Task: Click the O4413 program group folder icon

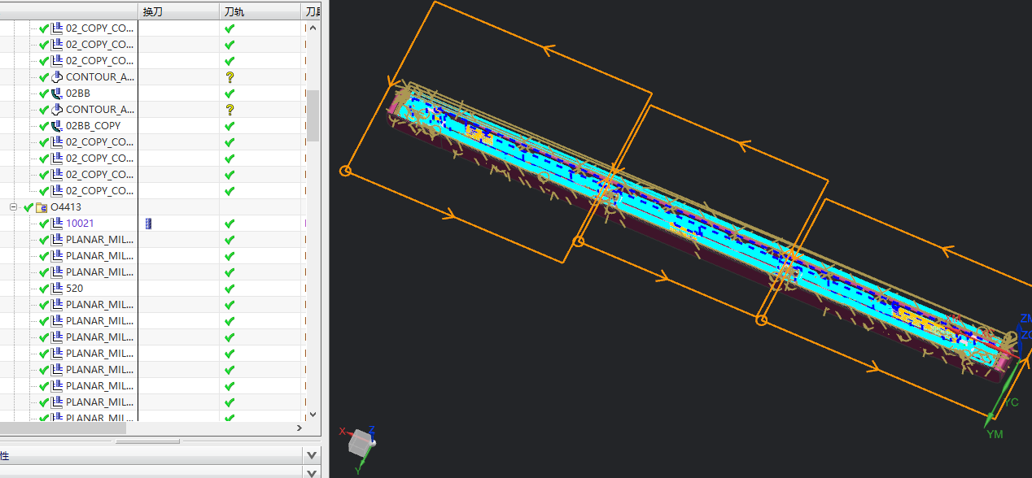Action: pyautogui.click(x=41, y=207)
